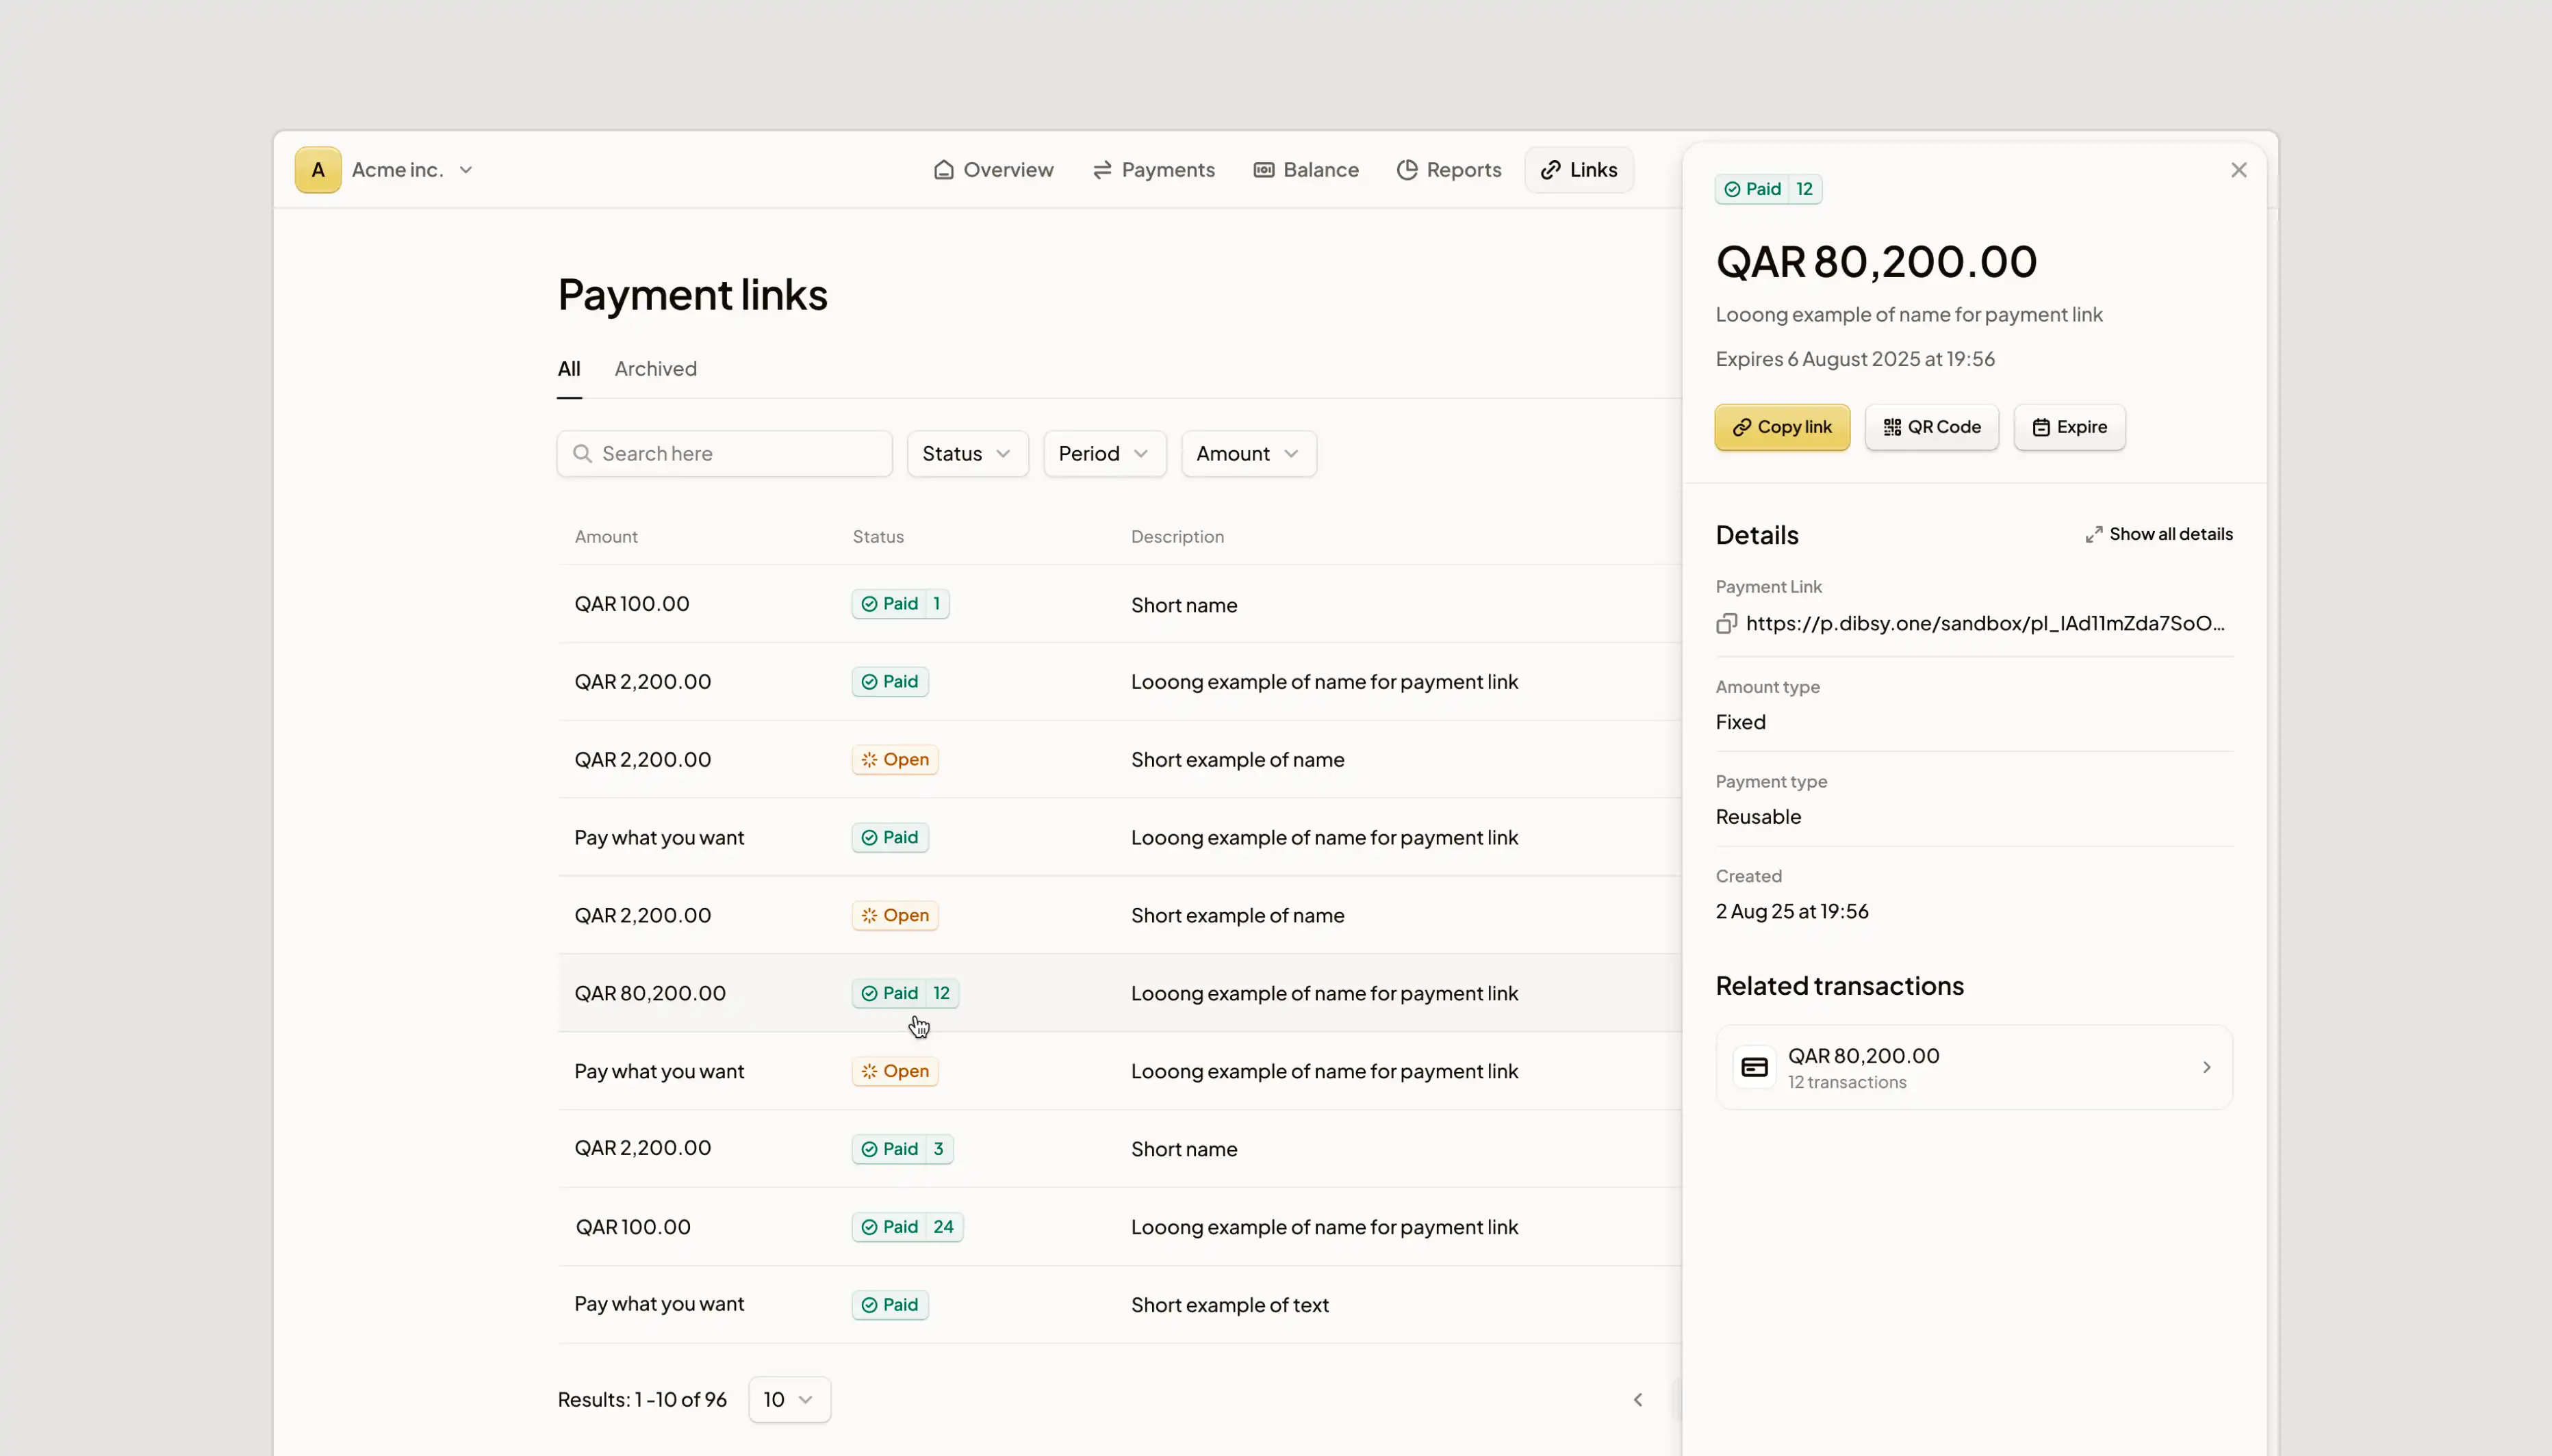Open the Status filter dropdown

[x=967, y=454]
